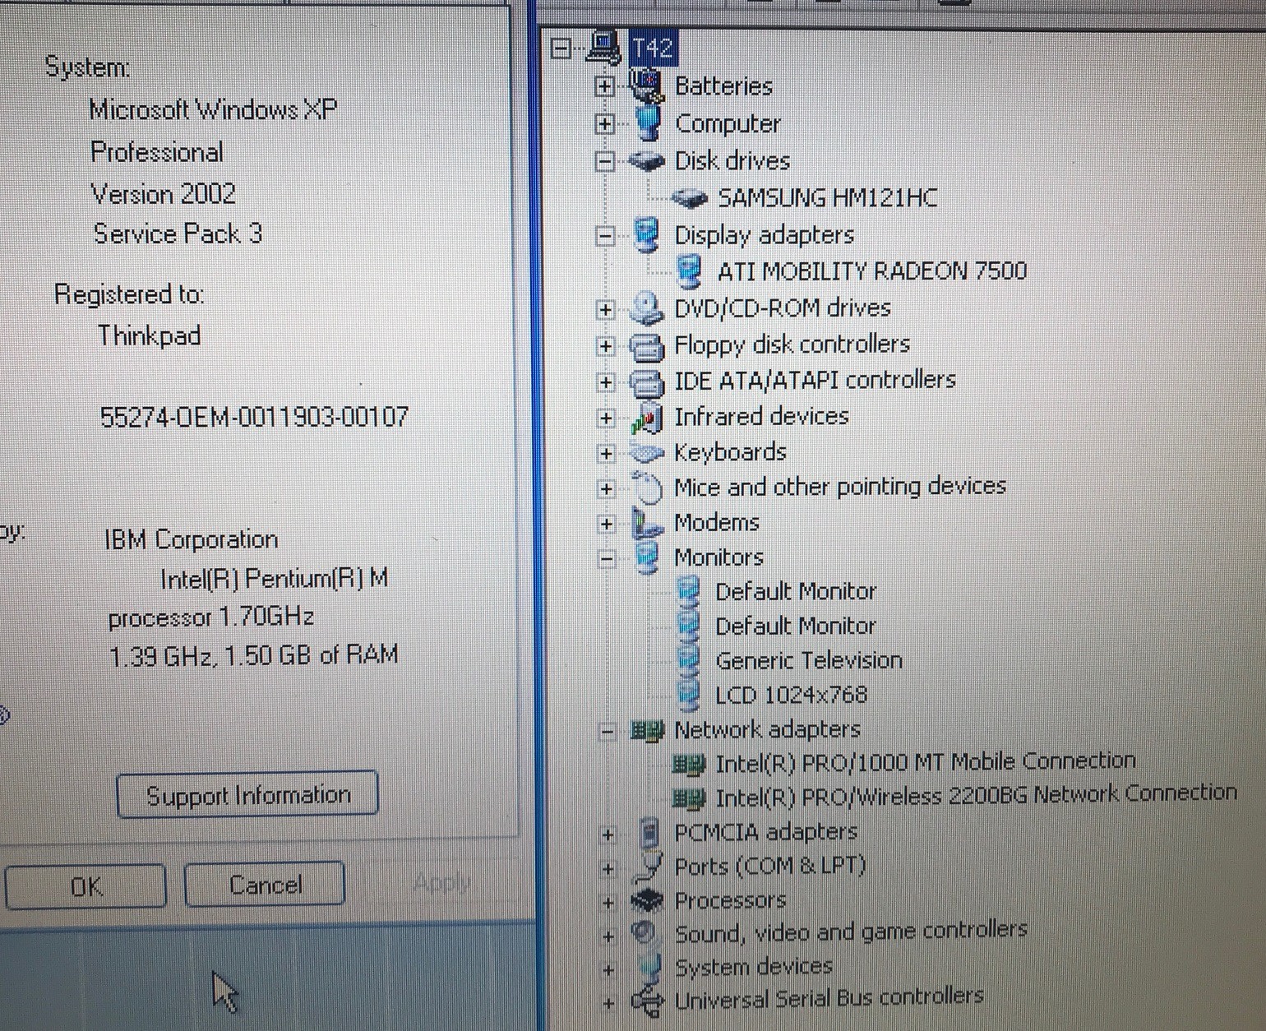Select the SAMSUNG HM121HC entry
The width and height of the screenshot is (1266, 1031).
(x=827, y=198)
